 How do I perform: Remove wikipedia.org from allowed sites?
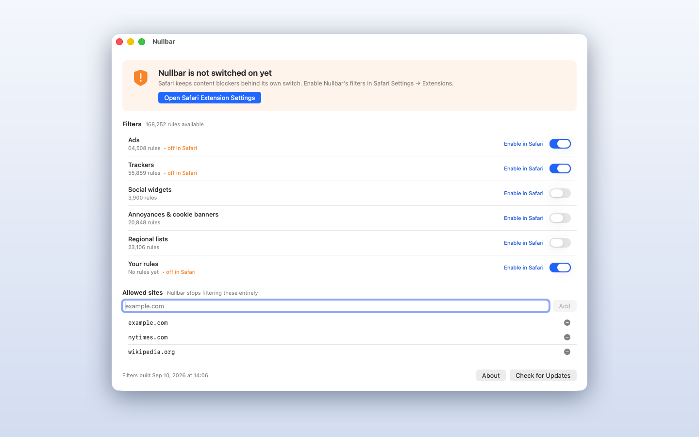pos(567,352)
